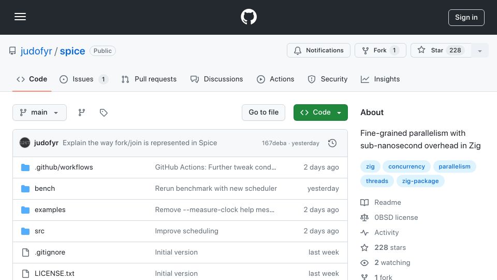Open the bench folder
Screen dimensions: 497x280
click(x=45, y=189)
